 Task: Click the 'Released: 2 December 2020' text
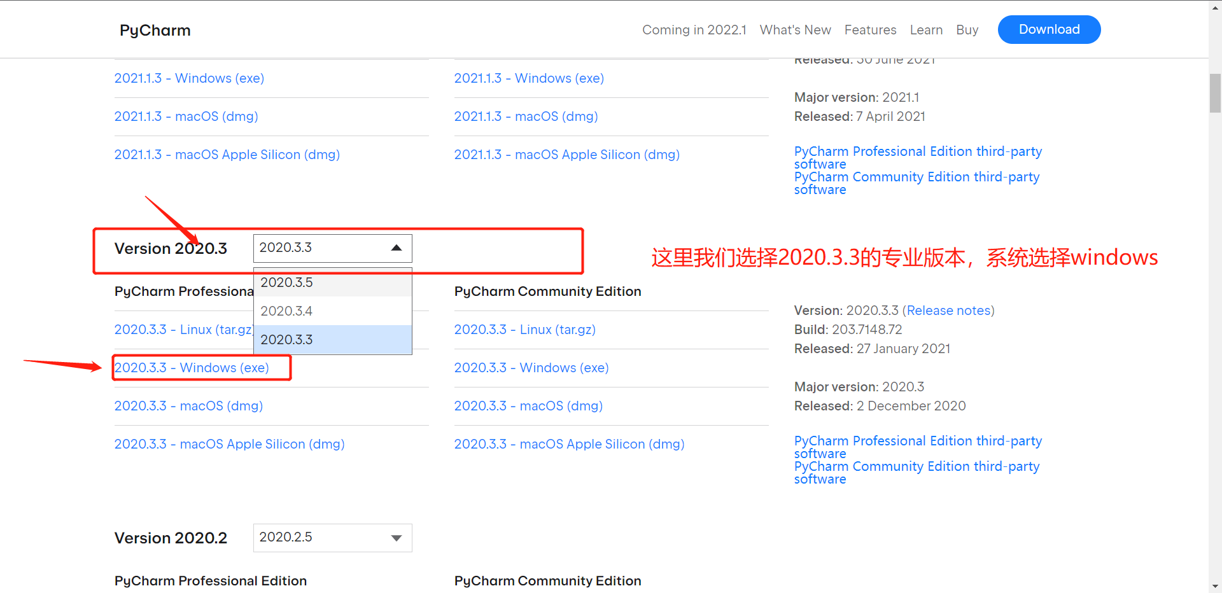880,406
